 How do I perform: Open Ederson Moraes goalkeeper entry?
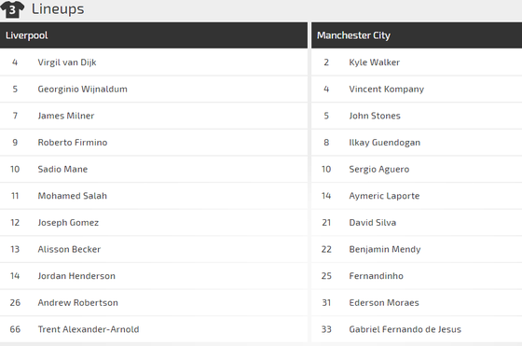tap(384, 303)
